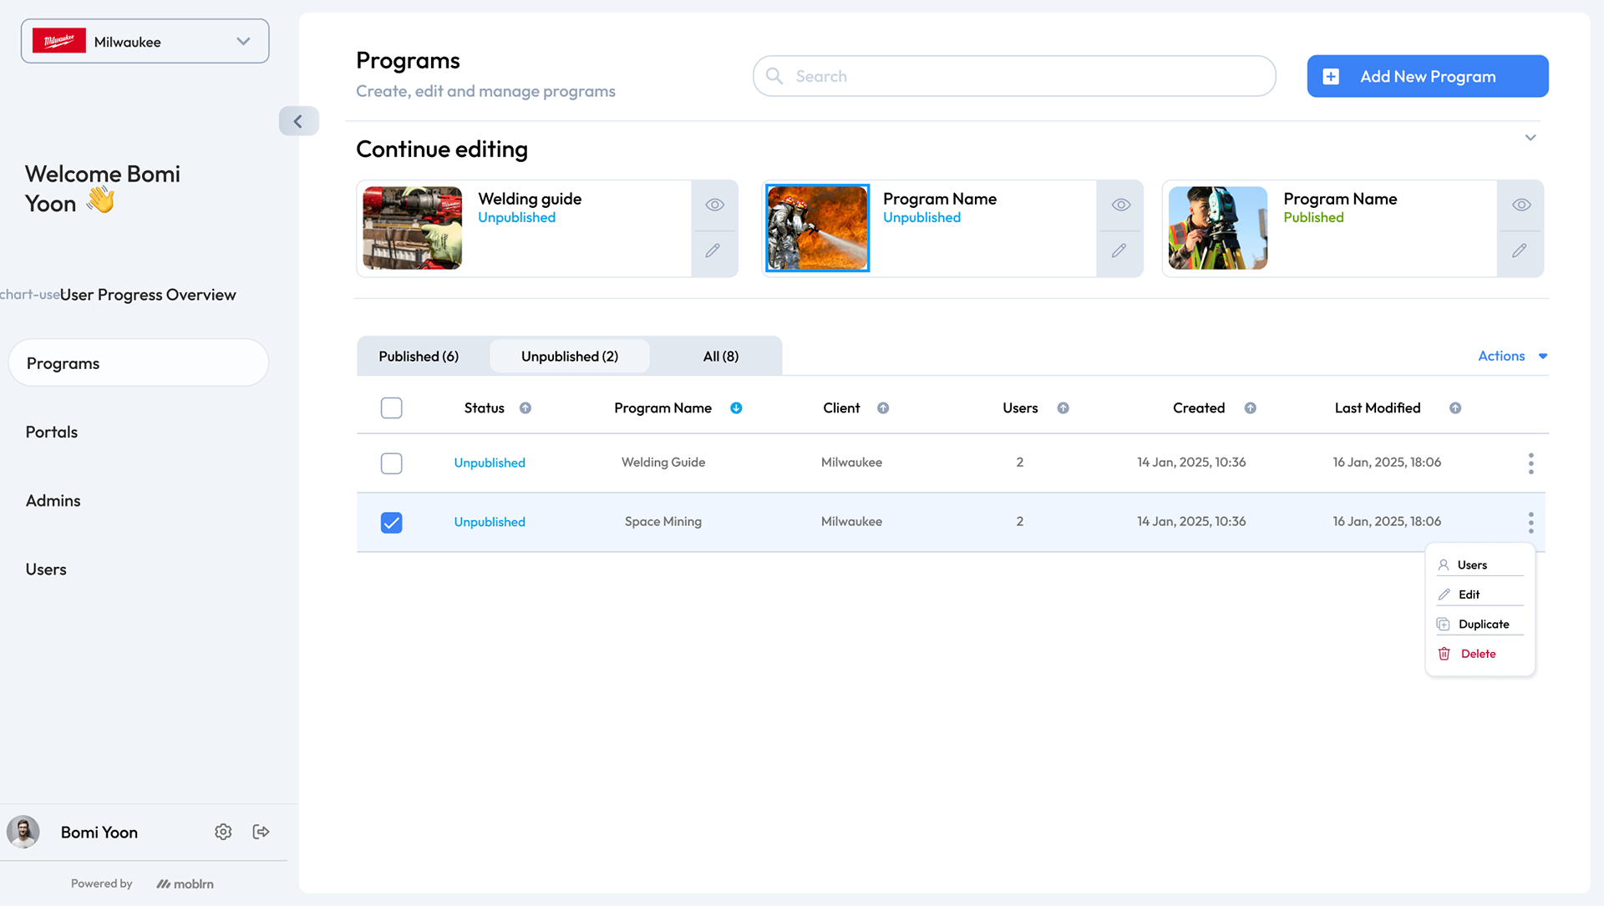Click the pencil edit icon on Welding guide card
This screenshot has height=906, width=1604.
coord(713,251)
